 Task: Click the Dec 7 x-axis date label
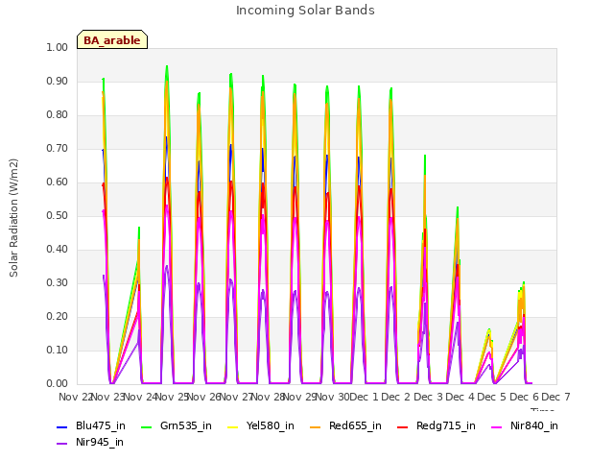coord(555,397)
